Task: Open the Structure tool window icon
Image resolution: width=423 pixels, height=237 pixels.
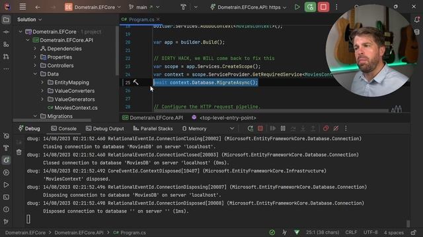Action: tap(6, 44)
